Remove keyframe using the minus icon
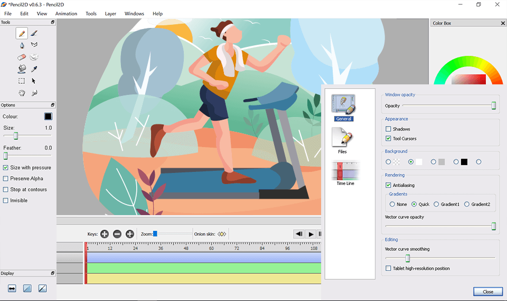The image size is (507, 301). 117,234
